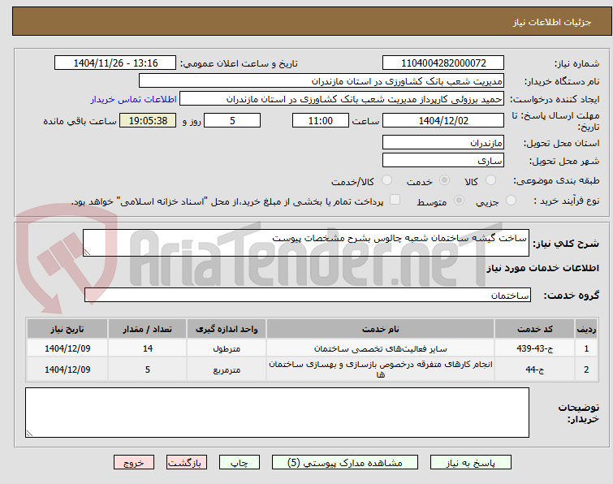The height and width of the screenshot is (484, 613).
Task: Click unit cell مترمربع
Action: coord(227,369)
